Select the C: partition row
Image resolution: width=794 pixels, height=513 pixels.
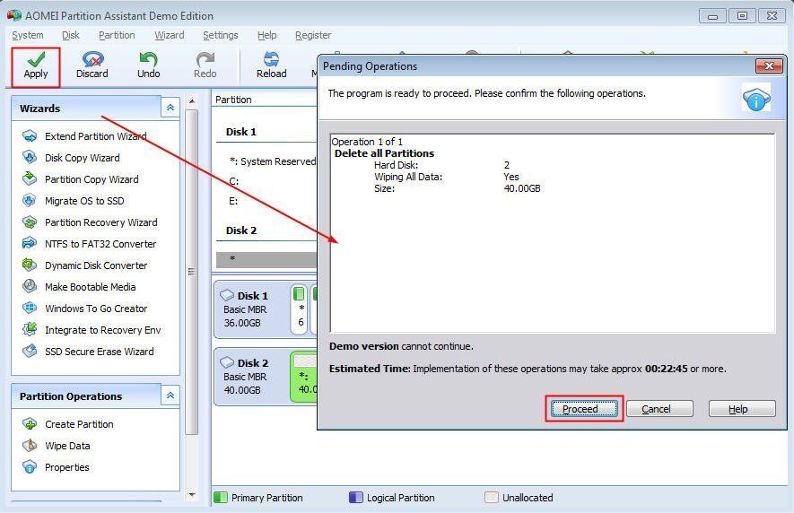266,181
